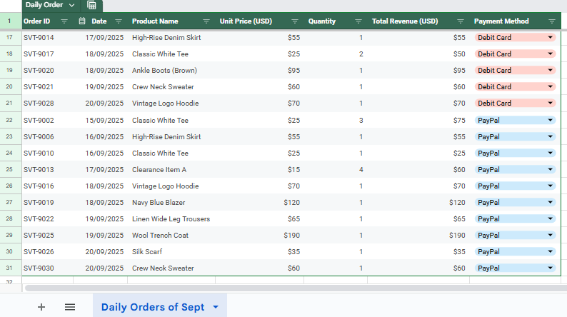The width and height of the screenshot is (567, 317).
Task: Click Linen Wide Leg Trousers cell
Action: point(171,218)
